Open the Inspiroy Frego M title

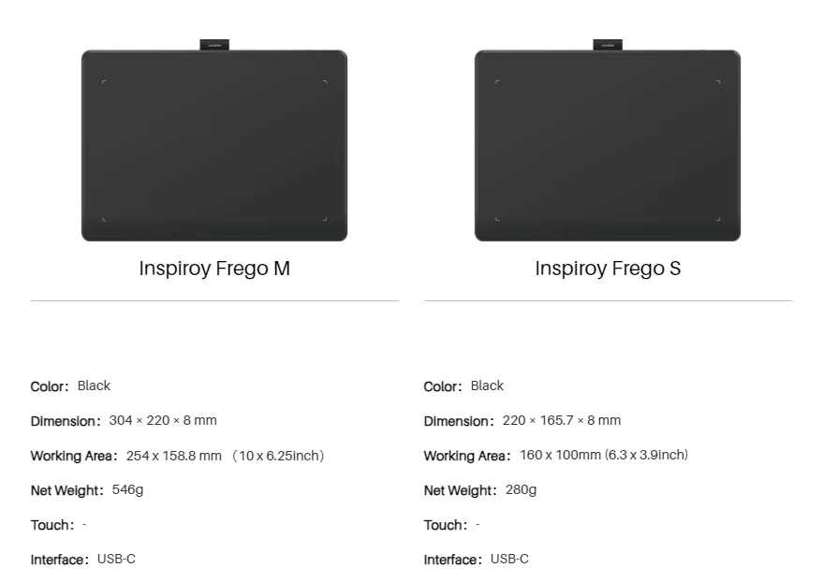tap(214, 269)
